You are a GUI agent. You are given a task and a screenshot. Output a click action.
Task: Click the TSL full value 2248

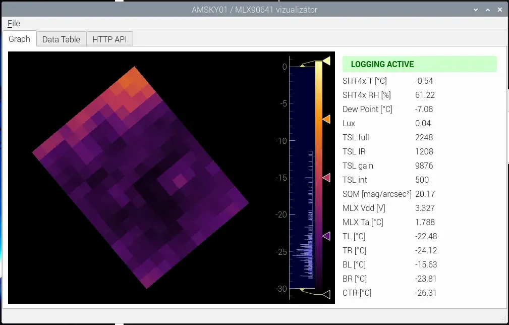click(x=424, y=137)
